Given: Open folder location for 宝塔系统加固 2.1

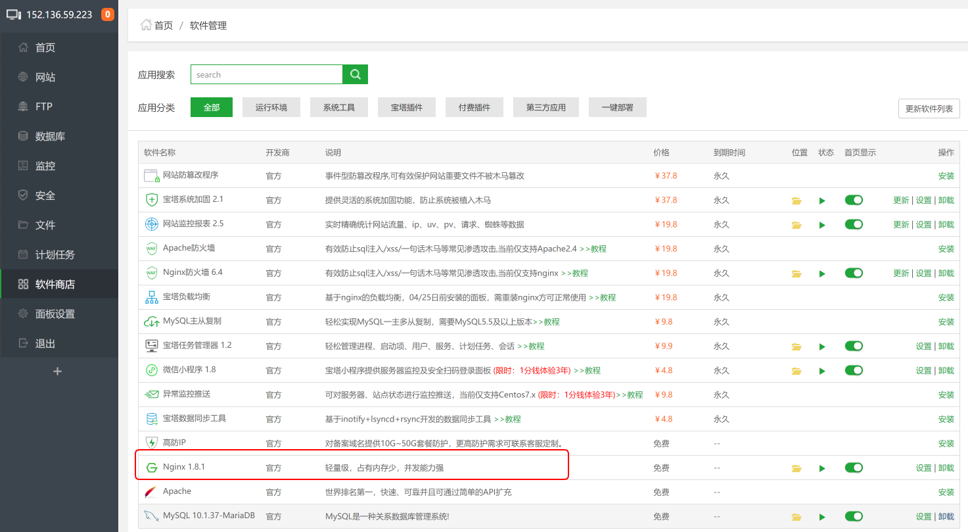Looking at the screenshot, I should pos(796,201).
